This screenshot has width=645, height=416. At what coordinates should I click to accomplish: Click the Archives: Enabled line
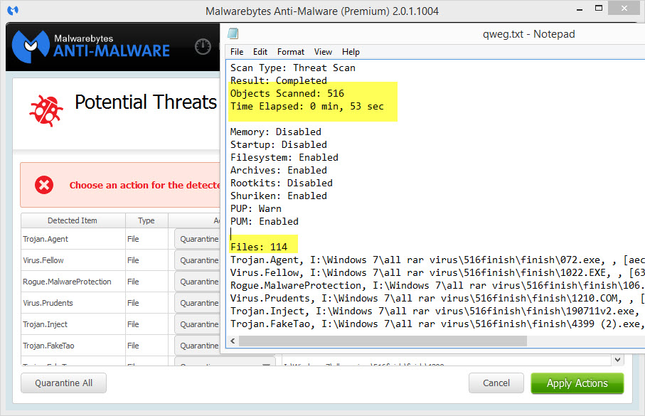point(279,170)
